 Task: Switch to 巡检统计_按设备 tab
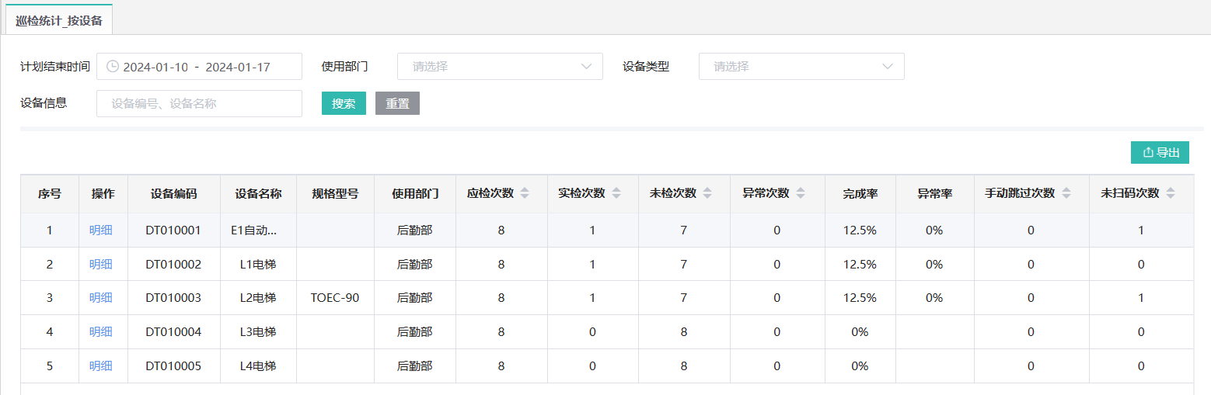click(59, 20)
